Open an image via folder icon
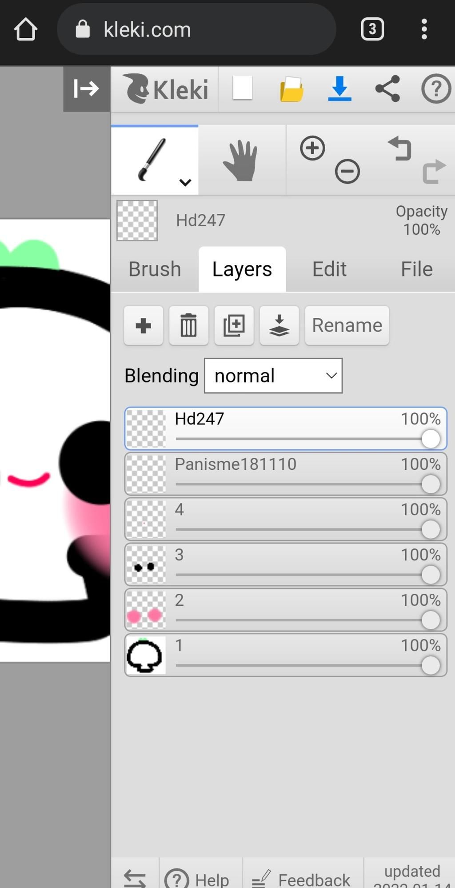This screenshot has width=455, height=888. tap(292, 89)
